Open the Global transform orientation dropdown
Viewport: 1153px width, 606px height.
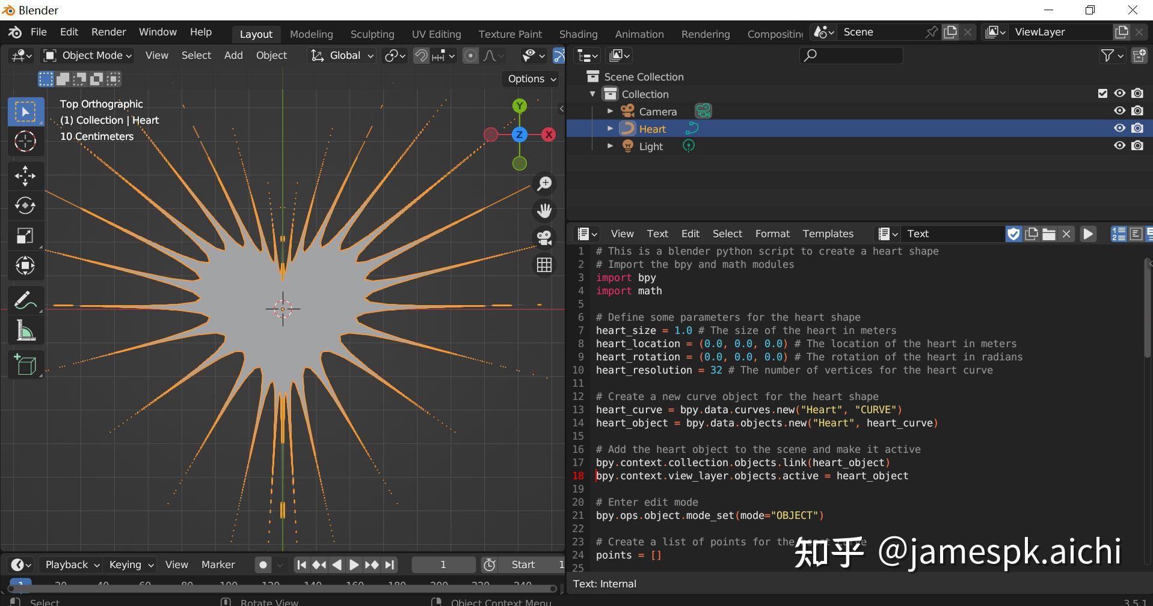click(342, 55)
